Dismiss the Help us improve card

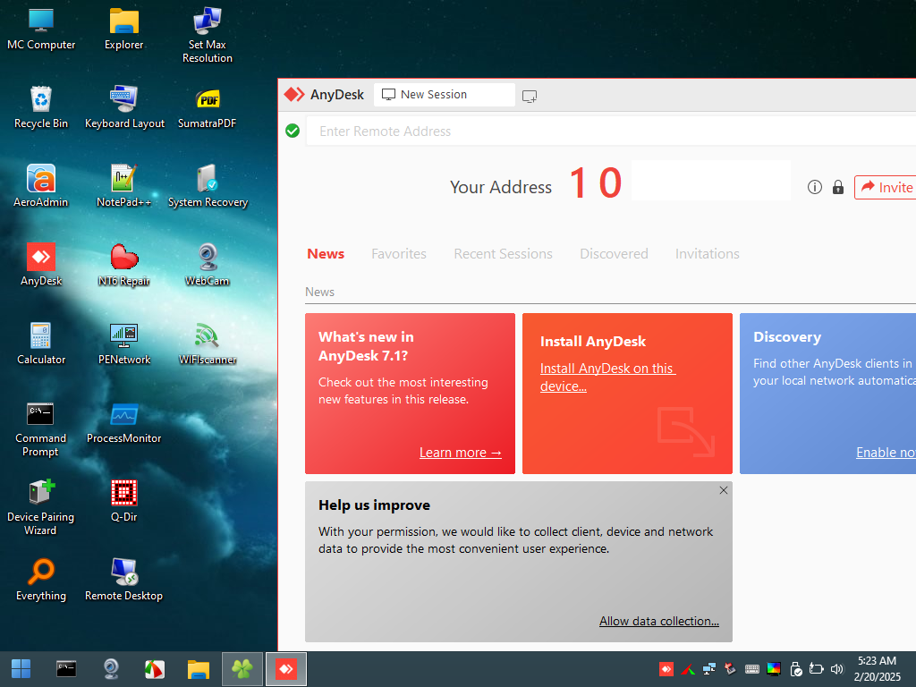point(723,490)
